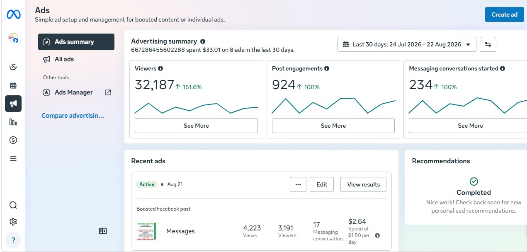Click the Create ad button
The image size is (527, 252).
(x=505, y=15)
